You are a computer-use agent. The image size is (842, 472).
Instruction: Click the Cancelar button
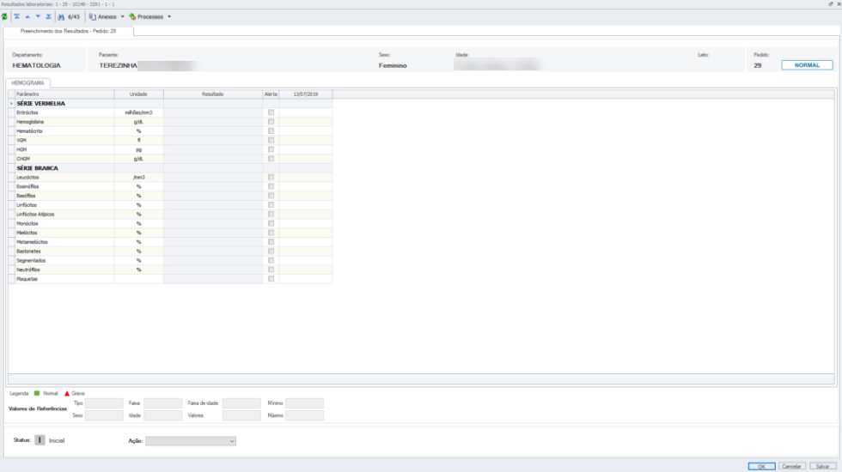(792, 467)
